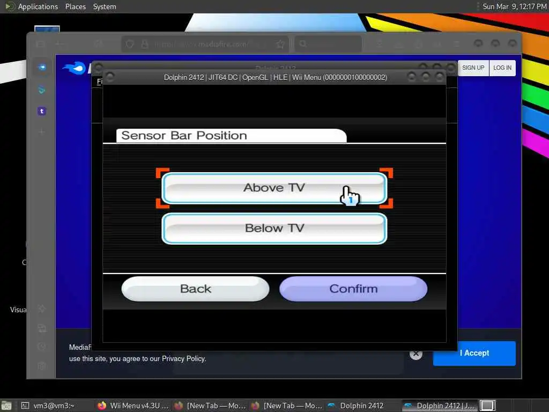Click the padlock icon in the browser address bar

click(x=144, y=44)
